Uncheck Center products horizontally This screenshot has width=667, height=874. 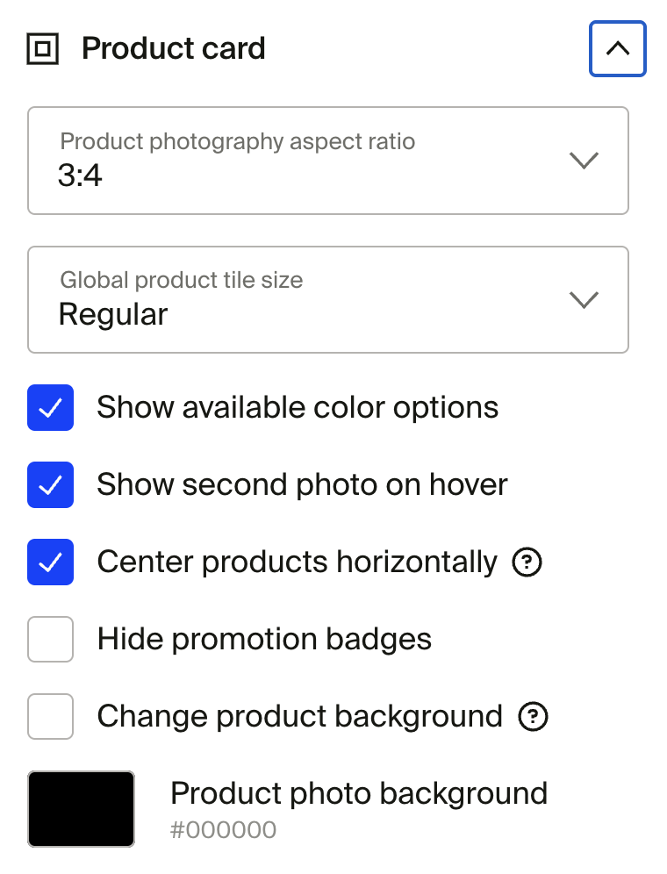(x=51, y=562)
